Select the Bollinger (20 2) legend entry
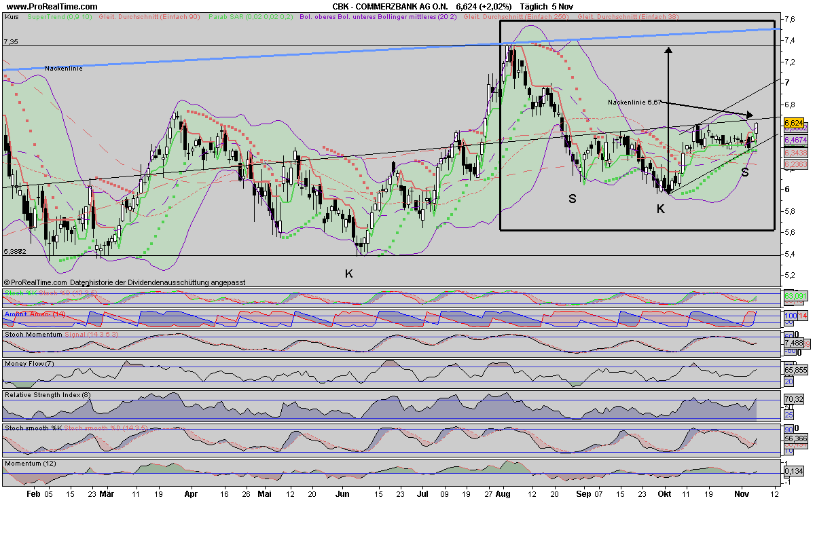This screenshot has width=815, height=543. 378,16
